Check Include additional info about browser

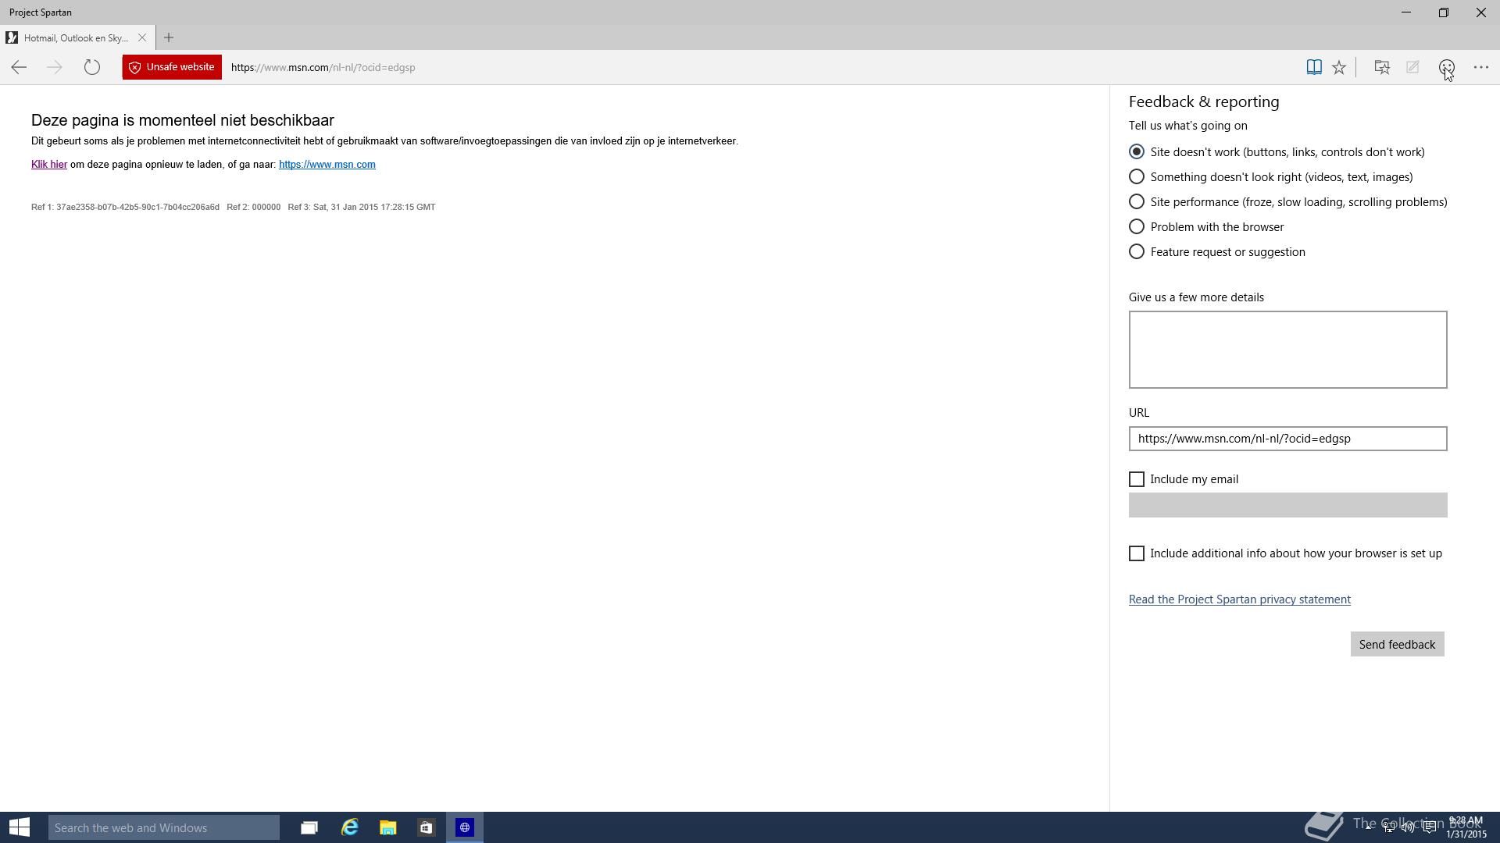[x=1137, y=553]
